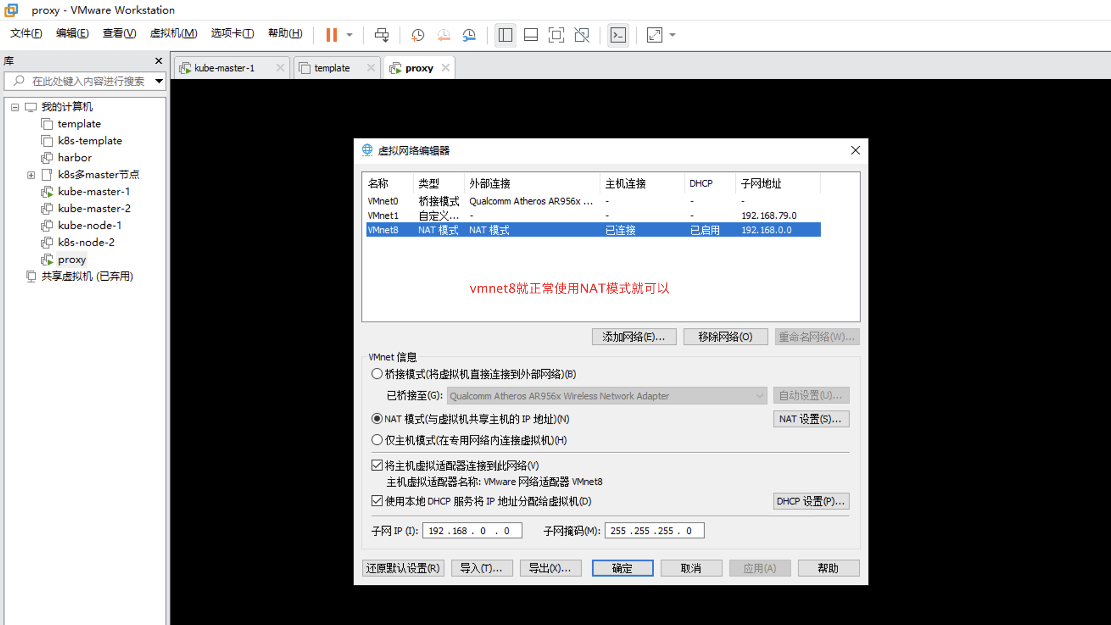Click revert to snapshot toolbar icon
The image size is (1111, 625).
444,35
